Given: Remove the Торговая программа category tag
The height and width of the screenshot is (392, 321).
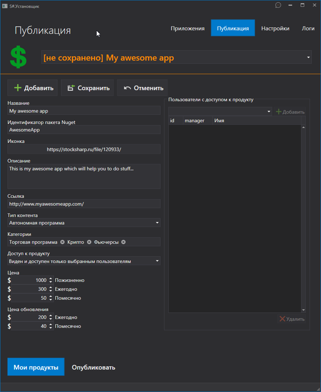Looking at the screenshot, I should pos(62,242).
